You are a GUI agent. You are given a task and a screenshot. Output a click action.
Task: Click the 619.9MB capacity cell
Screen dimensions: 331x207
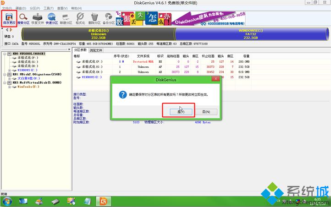(x=244, y=72)
